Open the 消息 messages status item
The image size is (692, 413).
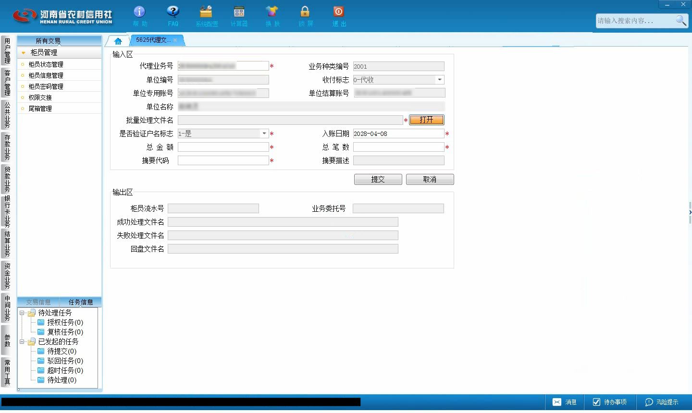(565, 402)
